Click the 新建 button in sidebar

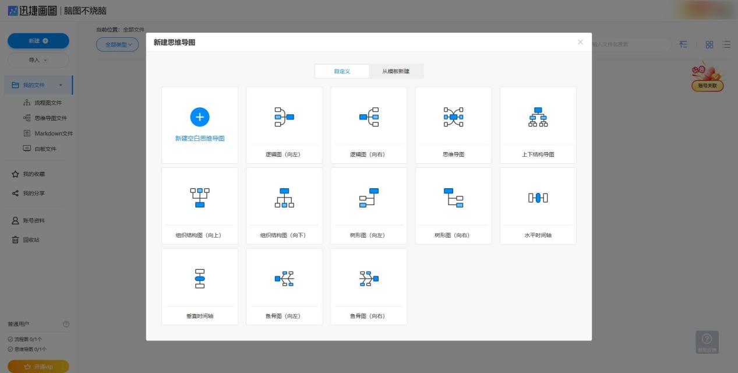pos(38,41)
